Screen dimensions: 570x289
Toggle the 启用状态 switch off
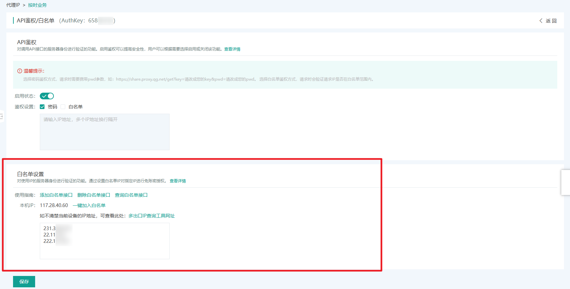coord(47,96)
